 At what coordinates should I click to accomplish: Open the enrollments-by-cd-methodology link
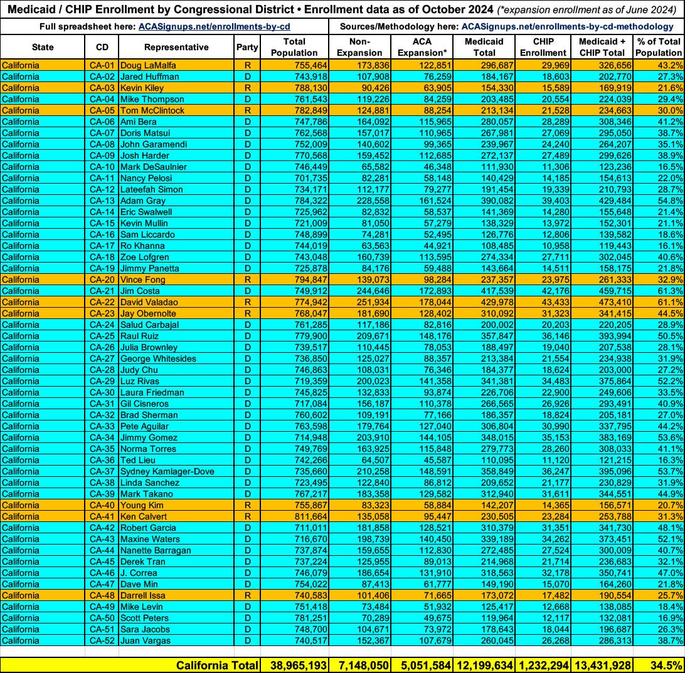point(567,27)
